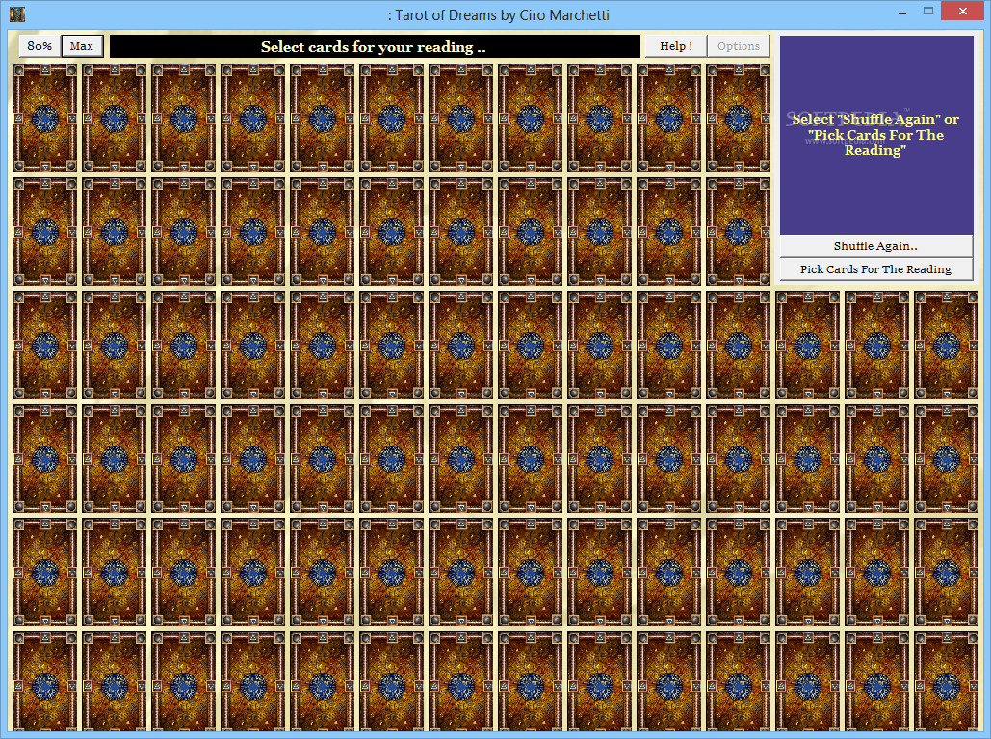The width and height of the screenshot is (991, 739).
Task: Select the first card in the top row
Action: (x=45, y=117)
